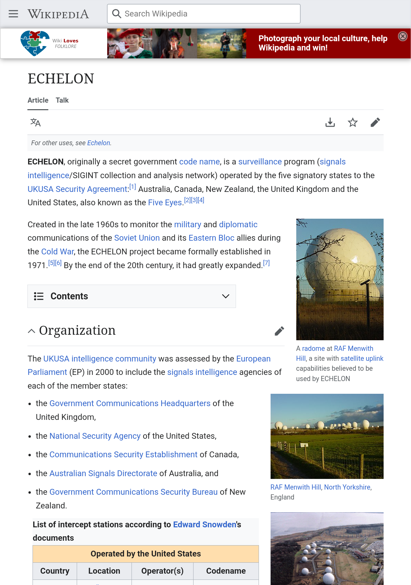This screenshot has width=411, height=585.
Task: Switch to the Article tab
Action: [x=38, y=100]
